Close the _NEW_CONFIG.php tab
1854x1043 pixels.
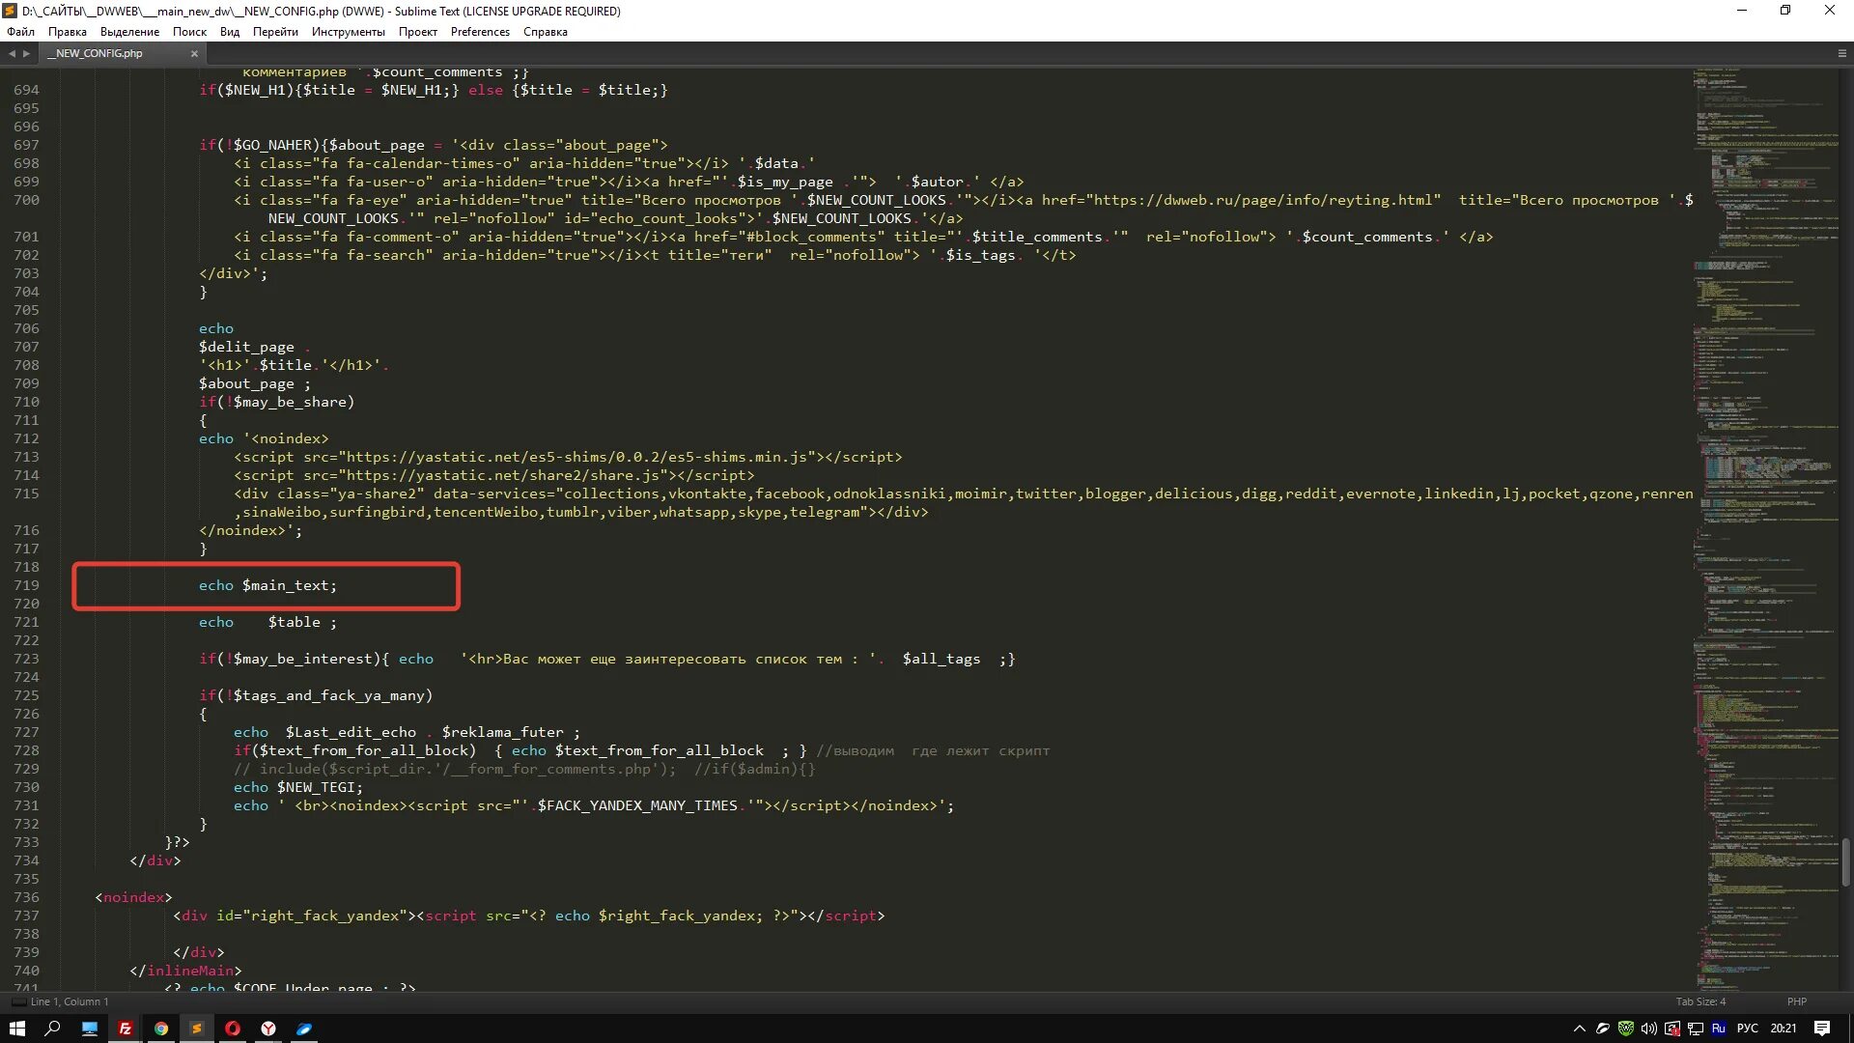point(194,53)
